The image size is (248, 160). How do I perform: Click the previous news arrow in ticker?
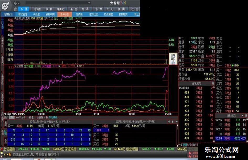(x=5, y=154)
